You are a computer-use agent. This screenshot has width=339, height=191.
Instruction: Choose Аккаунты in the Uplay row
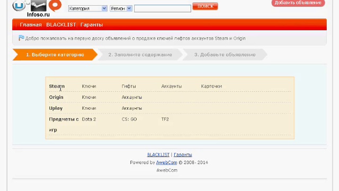[132, 108]
